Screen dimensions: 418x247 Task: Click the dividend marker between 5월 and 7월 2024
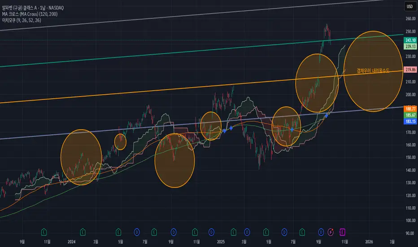click(x=137, y=232)
